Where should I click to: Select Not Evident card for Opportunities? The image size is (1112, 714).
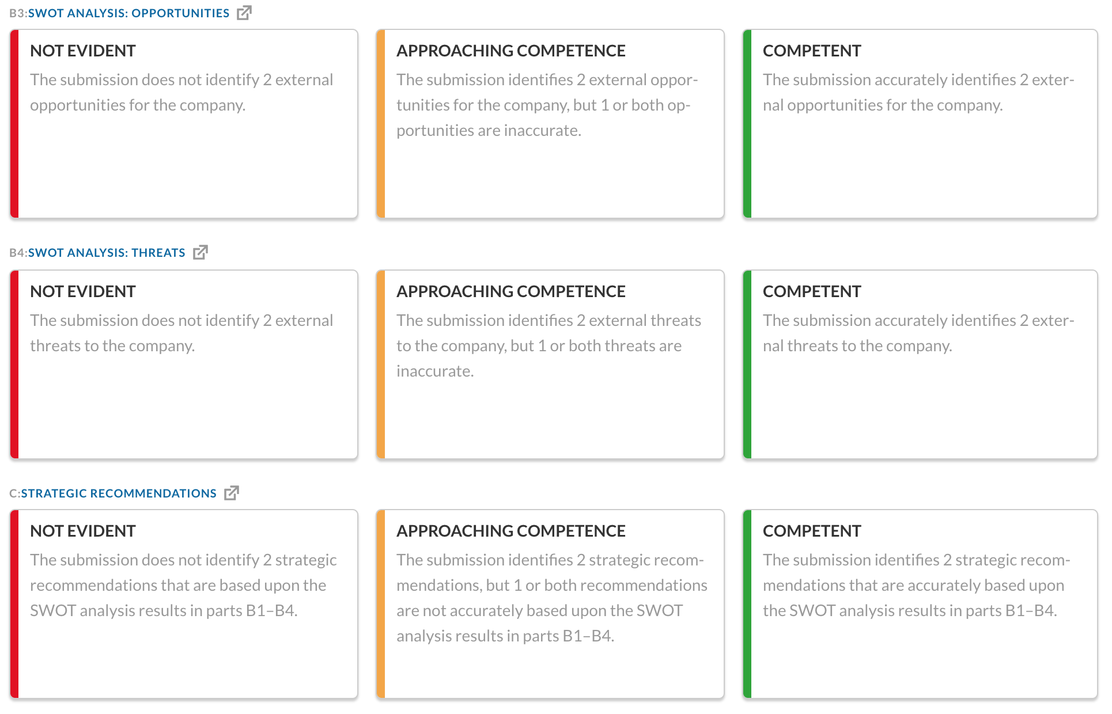pos(184,124)
